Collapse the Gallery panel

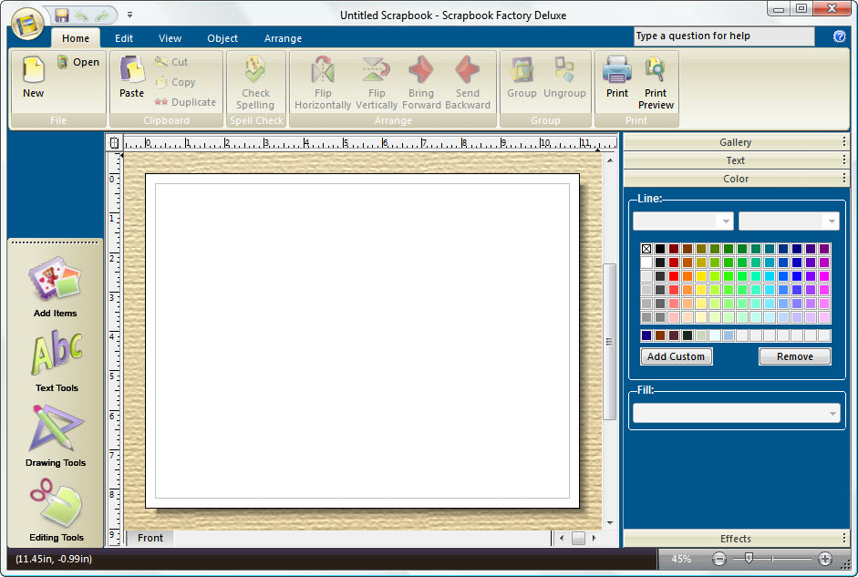point(736,142)
